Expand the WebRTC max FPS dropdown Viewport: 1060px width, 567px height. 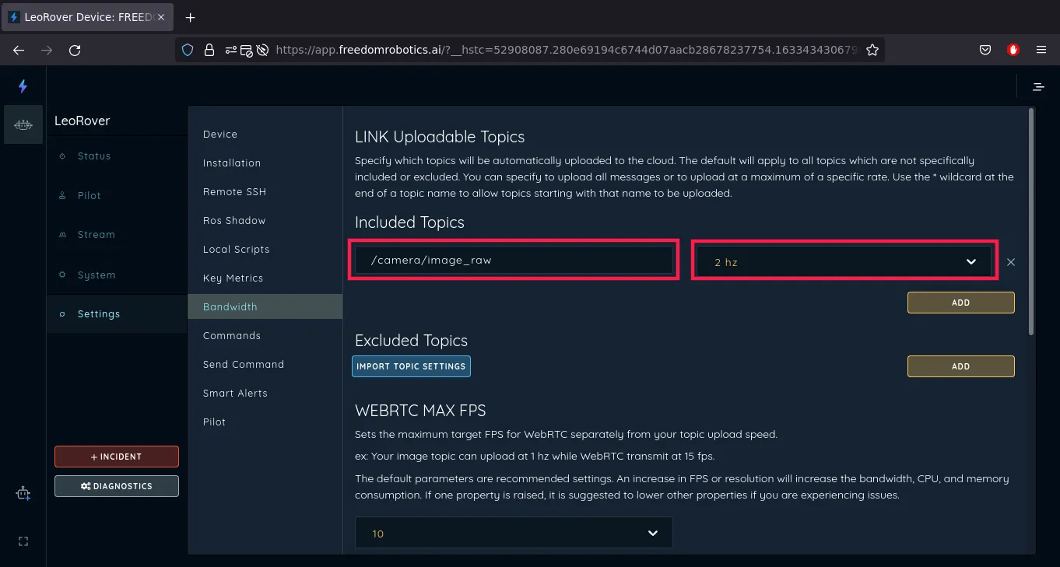(514, 534)
